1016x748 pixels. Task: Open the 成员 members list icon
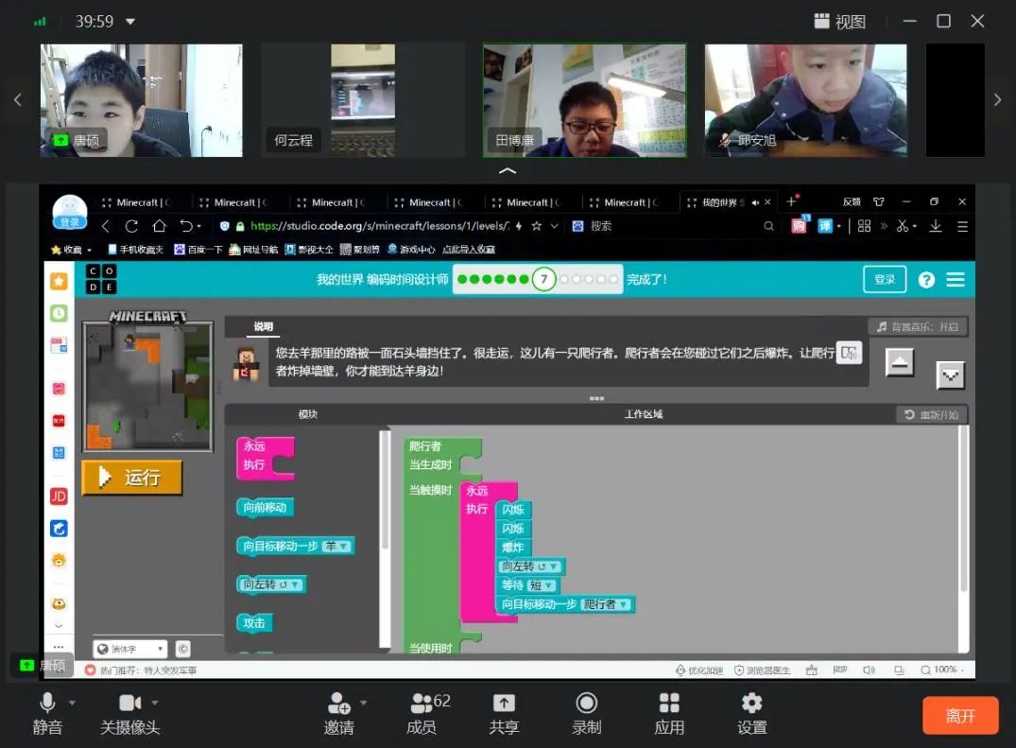[x=422, y=704]
